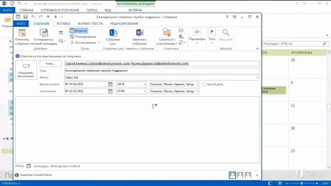Open meeting window help question mark
This screenshot has width=331, height=186.
click(x=227, y=17)
